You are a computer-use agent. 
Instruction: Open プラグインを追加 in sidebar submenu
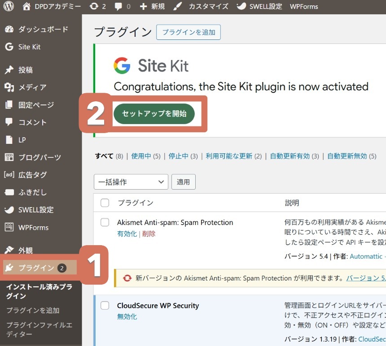33,310
